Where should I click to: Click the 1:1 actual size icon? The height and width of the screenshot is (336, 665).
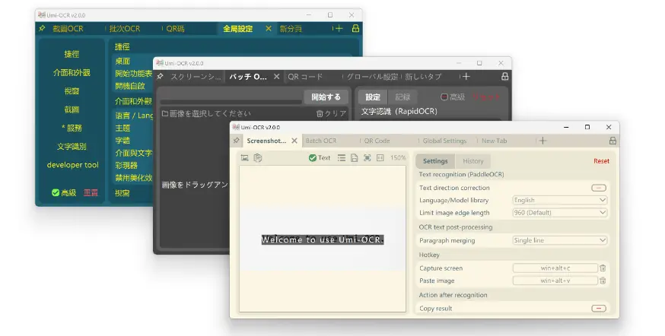(380, 157)
